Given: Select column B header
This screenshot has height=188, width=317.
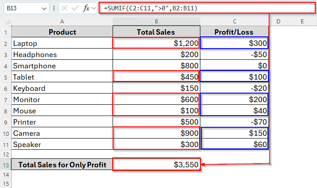Looking at the screenshot, I should 156,21.
